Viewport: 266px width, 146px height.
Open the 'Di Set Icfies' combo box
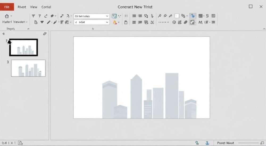click(x=92, y=16)
